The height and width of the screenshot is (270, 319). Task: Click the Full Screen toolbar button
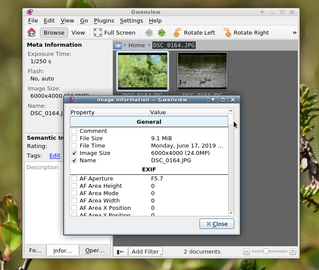point(115,32)
